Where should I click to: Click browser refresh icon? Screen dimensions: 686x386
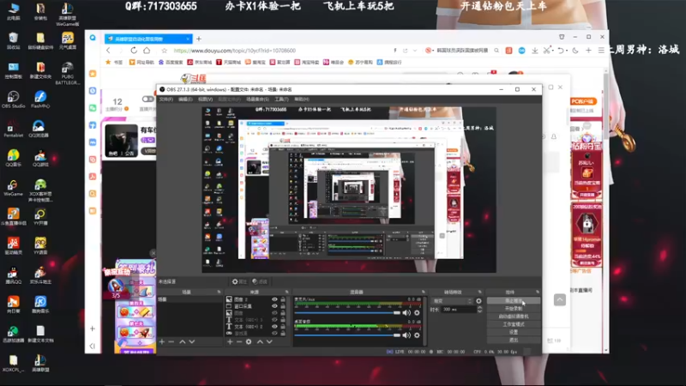click(134, 51)
